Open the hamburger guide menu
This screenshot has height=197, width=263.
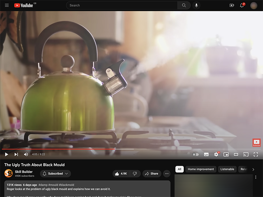(x=7, y=5)
